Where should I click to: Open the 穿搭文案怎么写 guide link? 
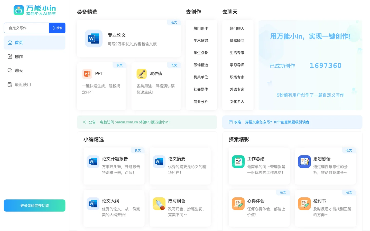[277, 122]
